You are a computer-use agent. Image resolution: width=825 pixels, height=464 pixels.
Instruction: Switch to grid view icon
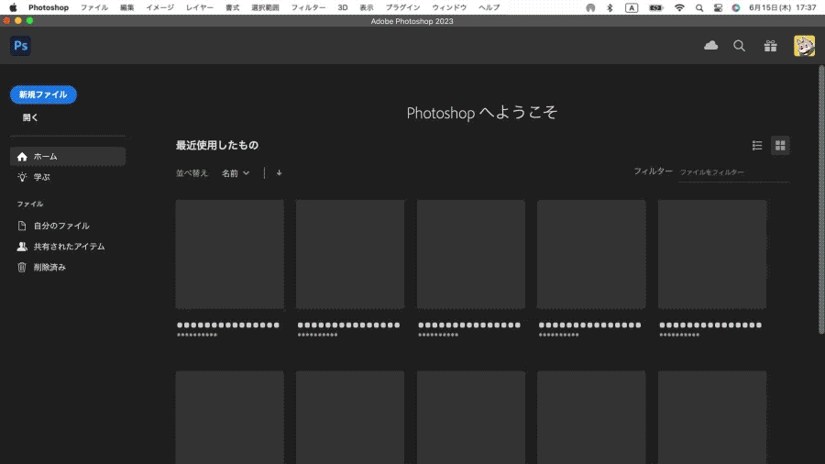780,146
